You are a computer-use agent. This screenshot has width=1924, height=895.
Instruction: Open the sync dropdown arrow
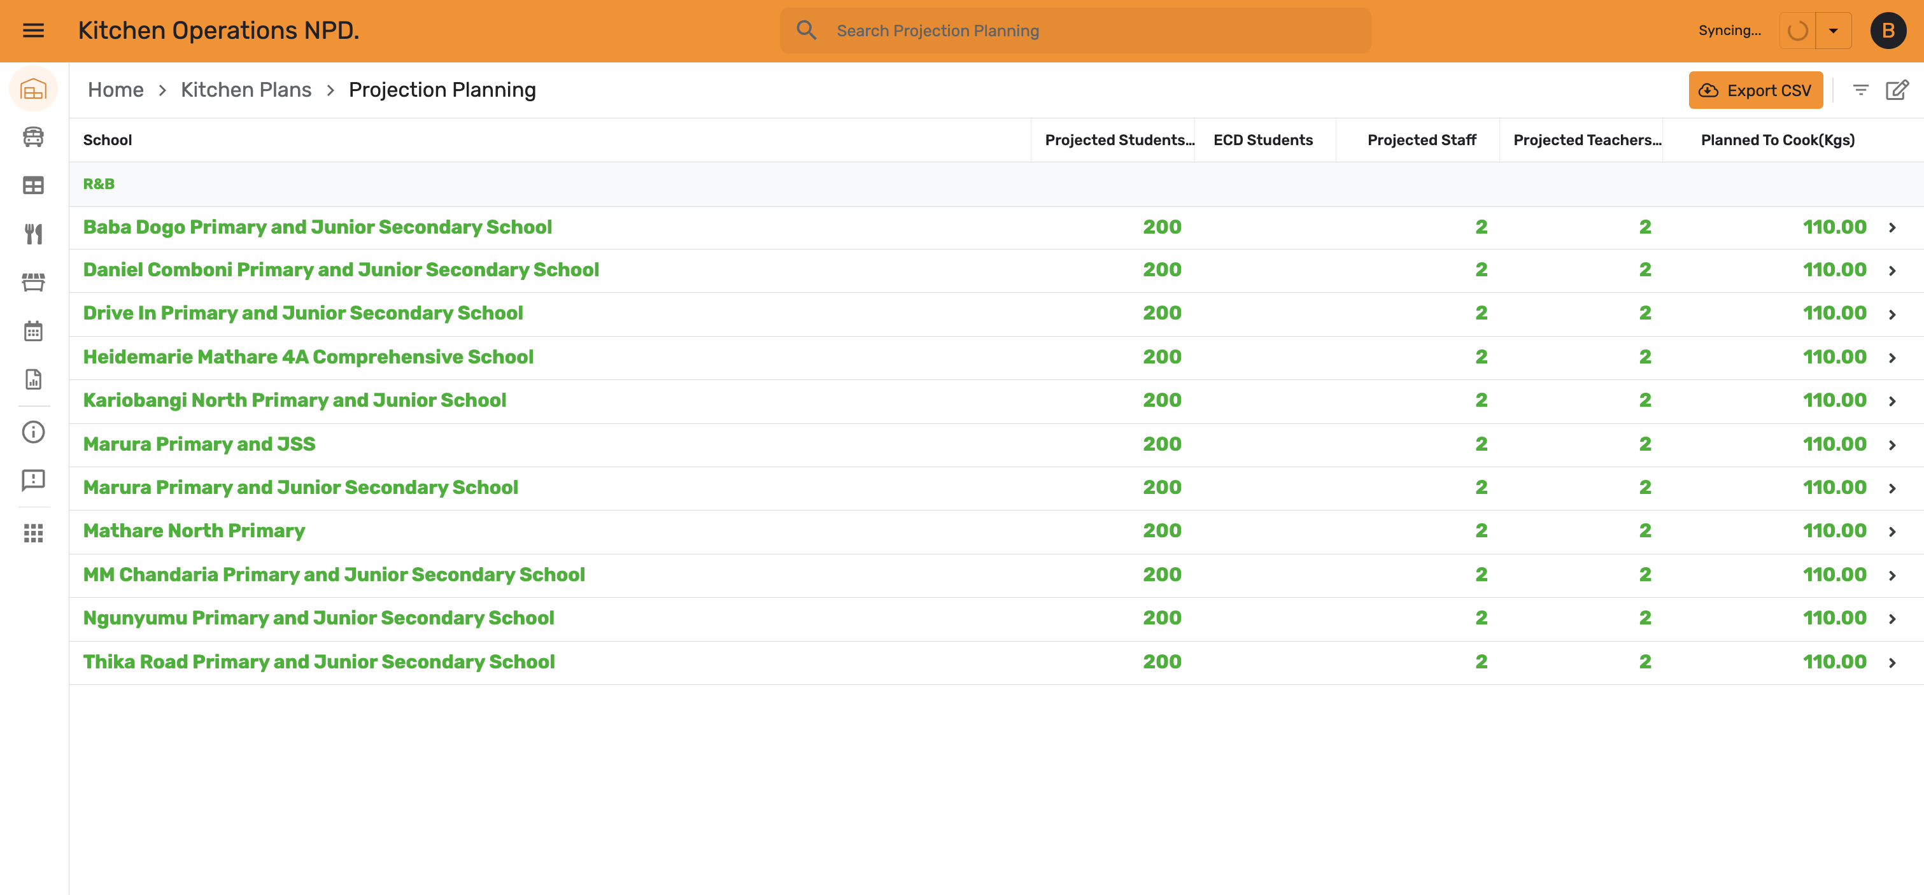(1833, 31)
